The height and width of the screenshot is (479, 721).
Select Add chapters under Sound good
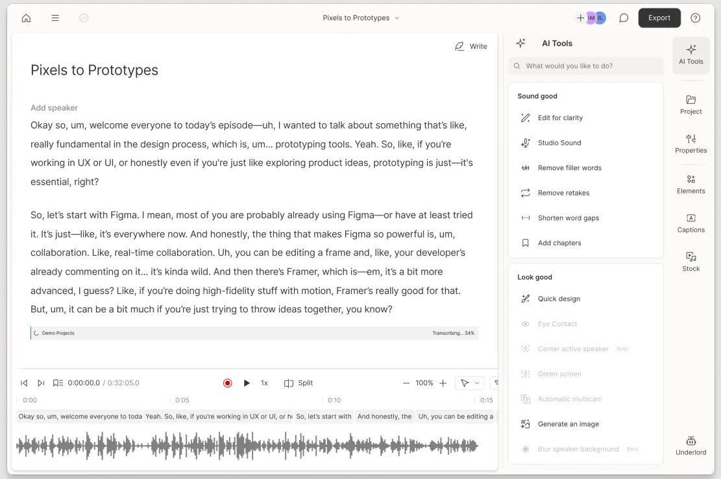[x=559, y=243]
